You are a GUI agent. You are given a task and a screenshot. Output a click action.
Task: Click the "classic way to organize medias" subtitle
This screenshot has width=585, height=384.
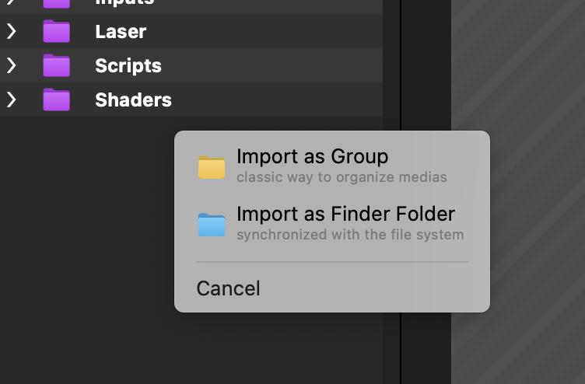tap(342, 177)
